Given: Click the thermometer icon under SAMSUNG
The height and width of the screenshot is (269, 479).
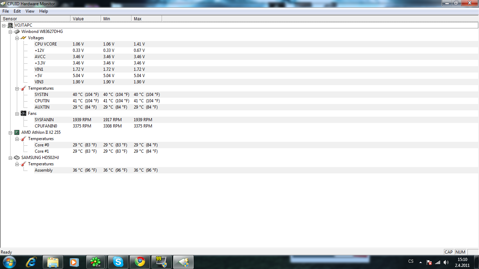Looking at the screenshot, I should [23, 164].
